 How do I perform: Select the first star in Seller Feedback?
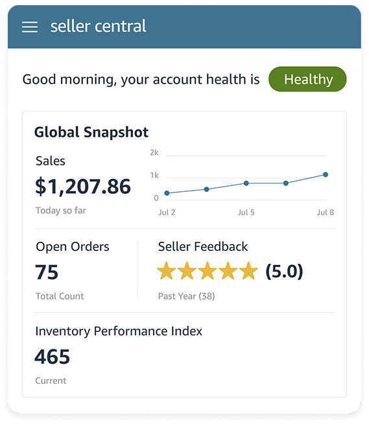(x=167, y=271)
